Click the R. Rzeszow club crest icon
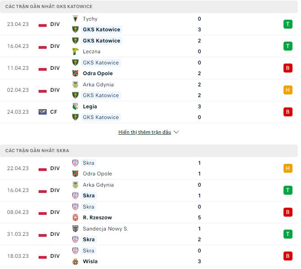Viewport: 301px width, 269px height. pyautogui.click(x=75, y=218)
